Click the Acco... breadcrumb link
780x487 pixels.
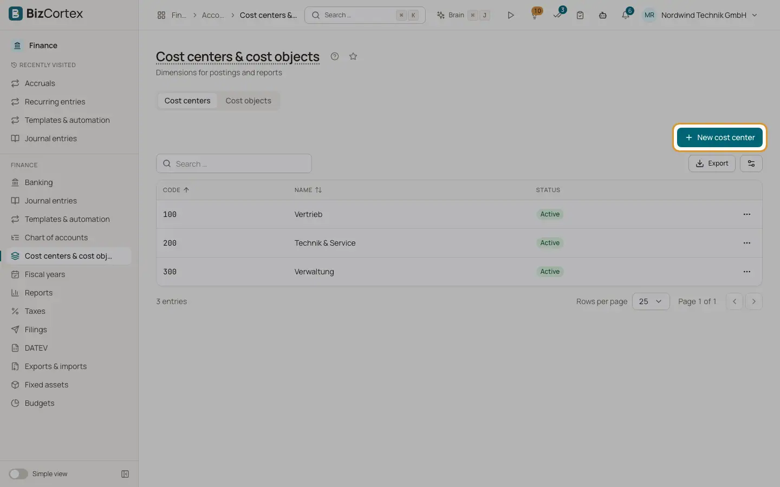213,15
